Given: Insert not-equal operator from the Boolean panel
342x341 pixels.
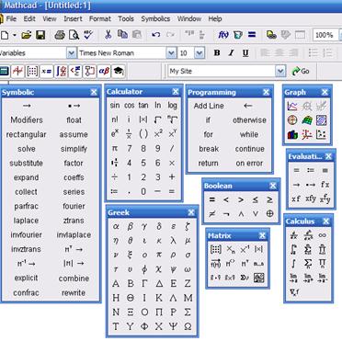Looking at the screenshot, I should 211,214.
